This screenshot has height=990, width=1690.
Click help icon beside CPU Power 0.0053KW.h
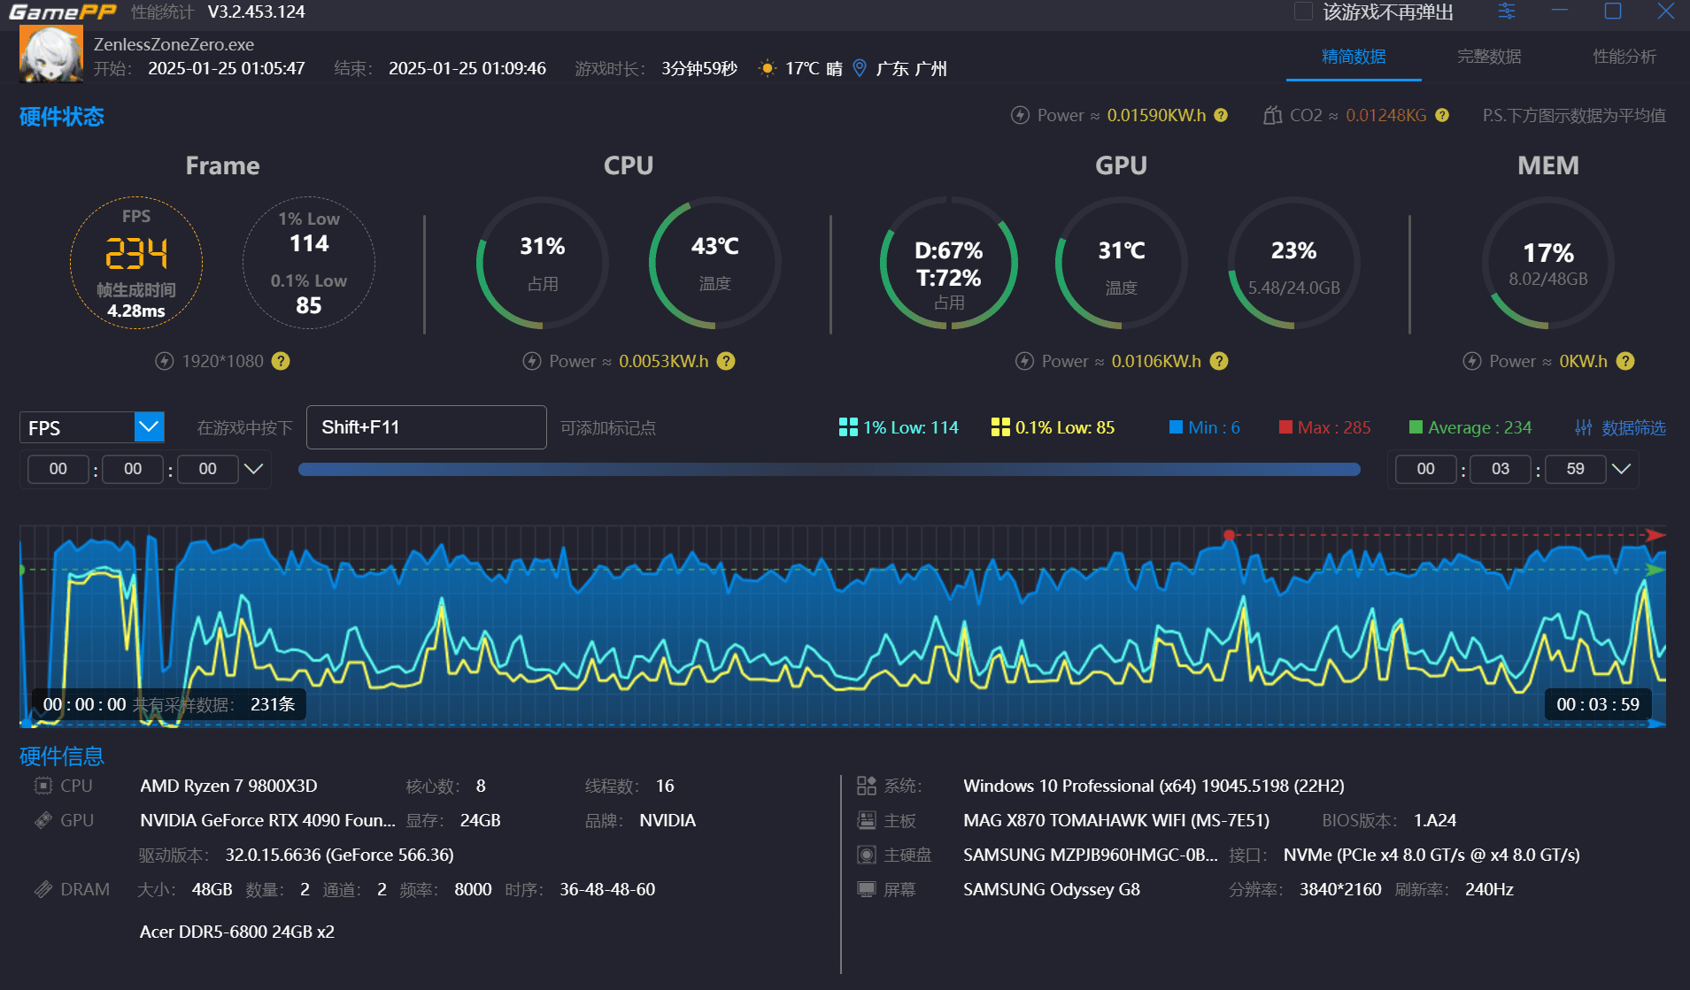pyautogui.click(x=726, y=361)
